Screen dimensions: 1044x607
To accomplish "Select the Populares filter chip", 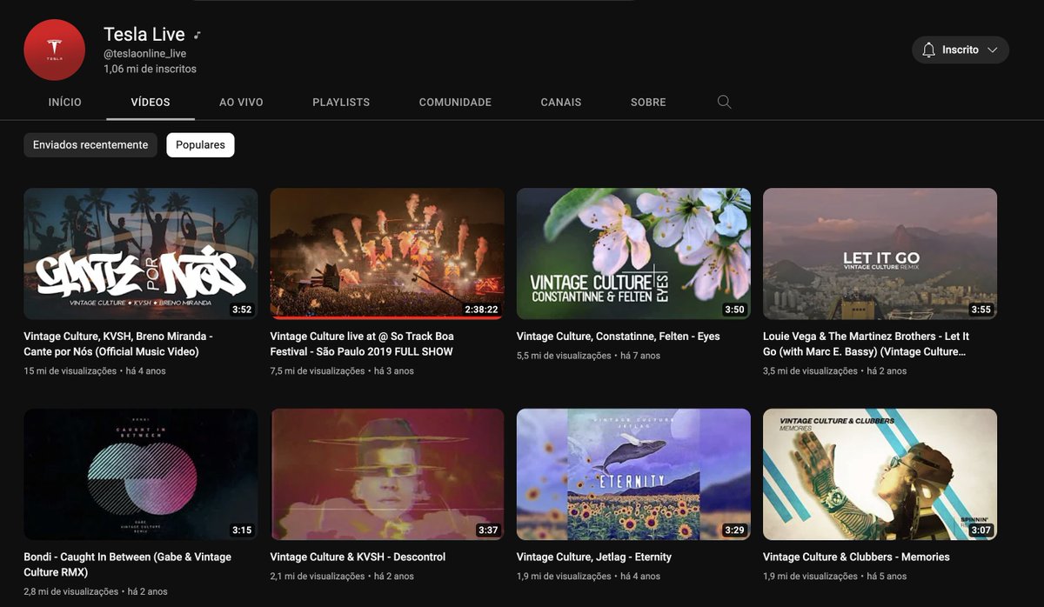I will click(200, 145).
